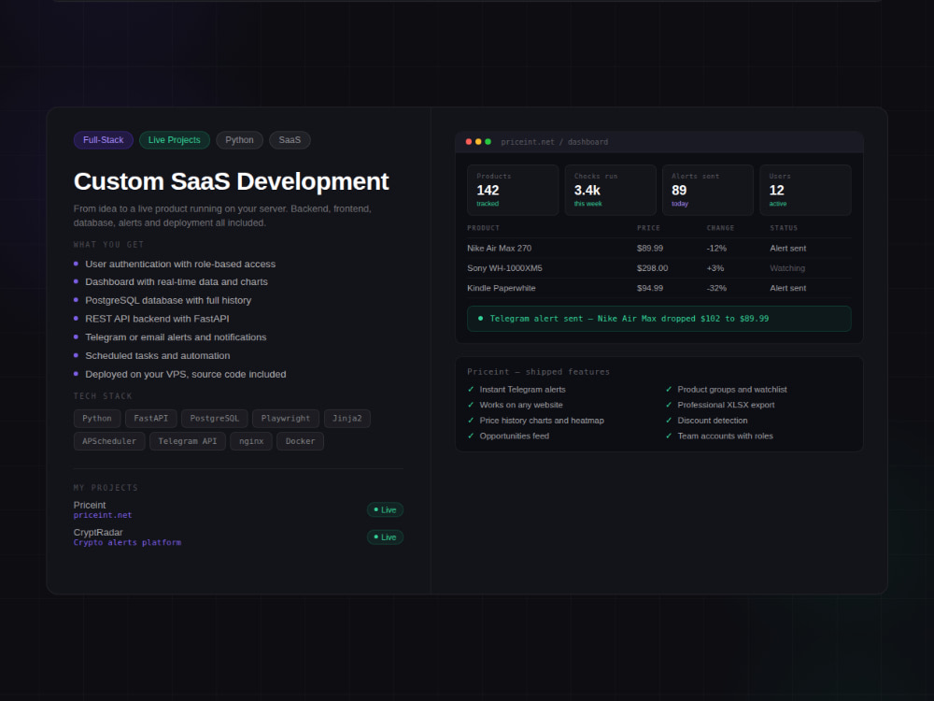This screenshot has height=701, width=934.
Task: Click the nginx tech stack chip
Action: click(x=251, y=441)
